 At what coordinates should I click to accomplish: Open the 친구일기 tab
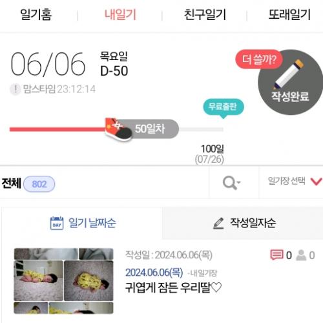point(205,15)
